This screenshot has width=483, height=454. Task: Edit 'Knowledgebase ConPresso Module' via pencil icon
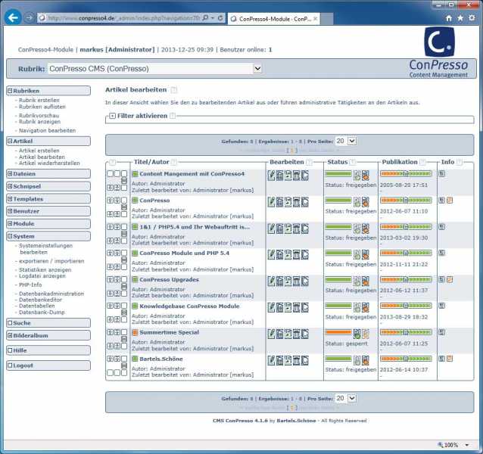click(x=271, y=307)
